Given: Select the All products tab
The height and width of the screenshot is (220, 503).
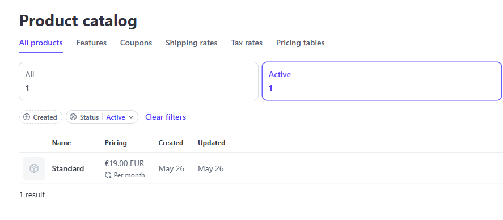Looking at the screenshot, I should pos(41,43).
